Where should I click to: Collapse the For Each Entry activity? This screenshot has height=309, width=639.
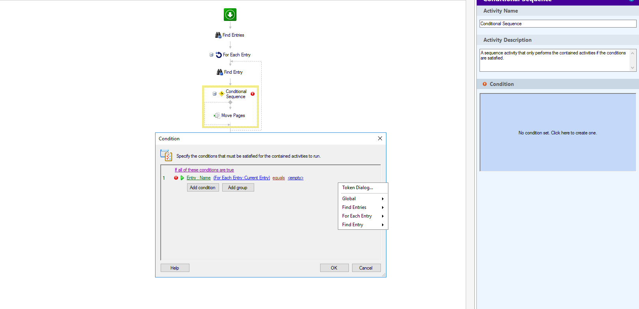211,55
